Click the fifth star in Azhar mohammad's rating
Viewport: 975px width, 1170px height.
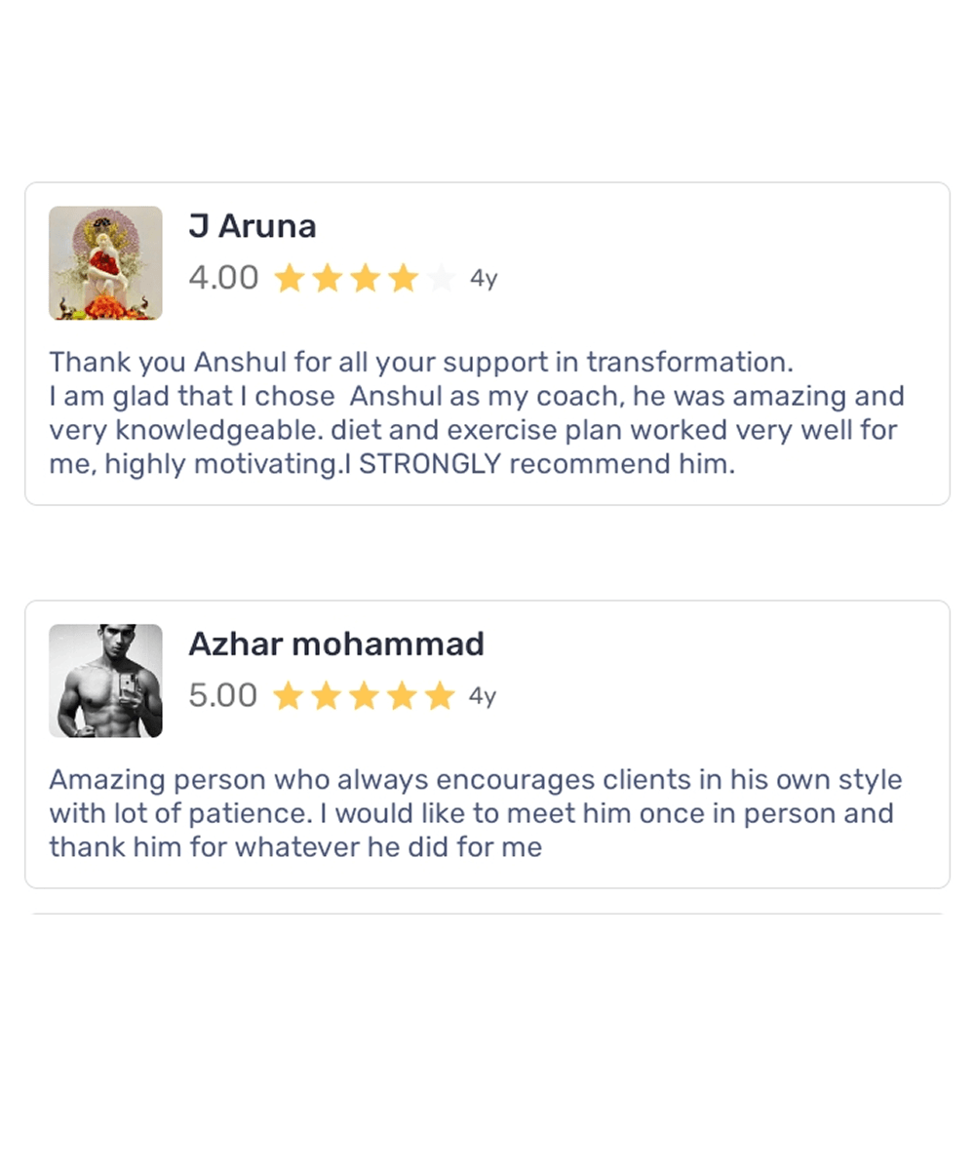[x=440, y=696]
